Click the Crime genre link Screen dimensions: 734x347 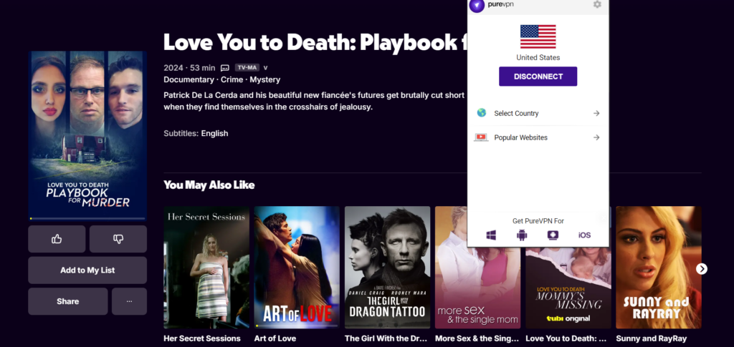pos(232,79)
